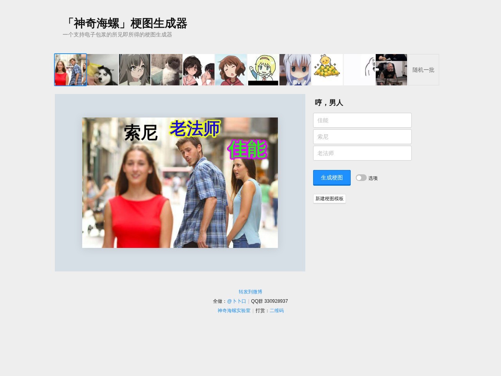Screen dimensions: 501x376
Task: Select the gray cat meme thumbnail
Action: tap(167, 70)
